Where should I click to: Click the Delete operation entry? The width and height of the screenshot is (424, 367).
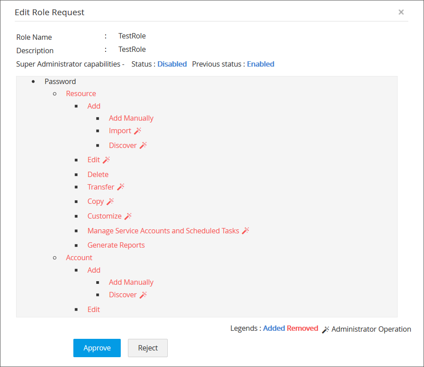[x=98, y=174]
